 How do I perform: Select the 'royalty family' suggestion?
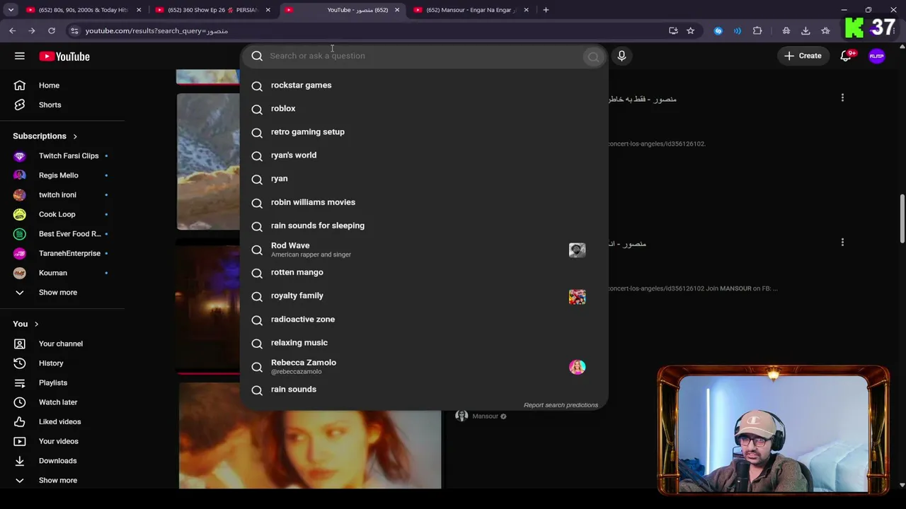[x=425, y=296]
